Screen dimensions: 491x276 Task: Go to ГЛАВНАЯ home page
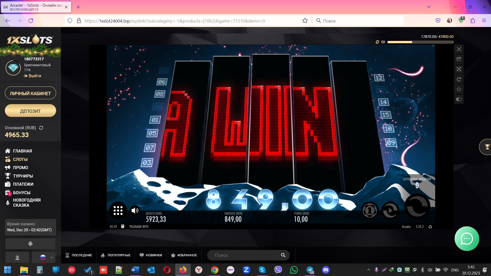[x=18, y=151]
